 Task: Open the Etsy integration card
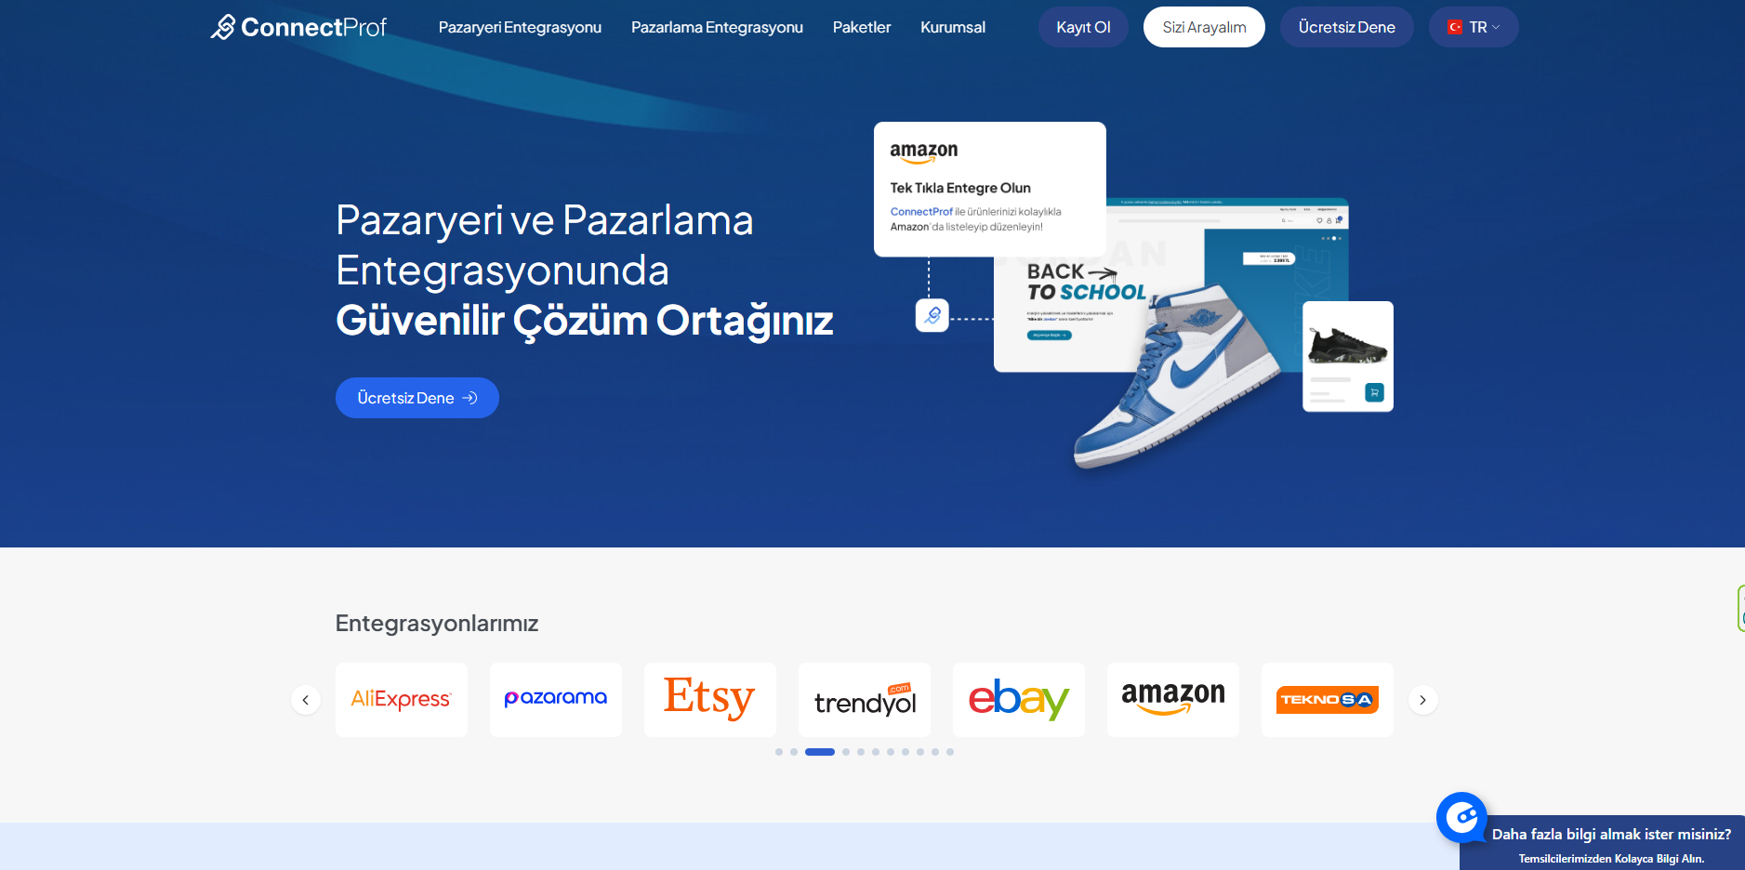click(x=710, y=700)
